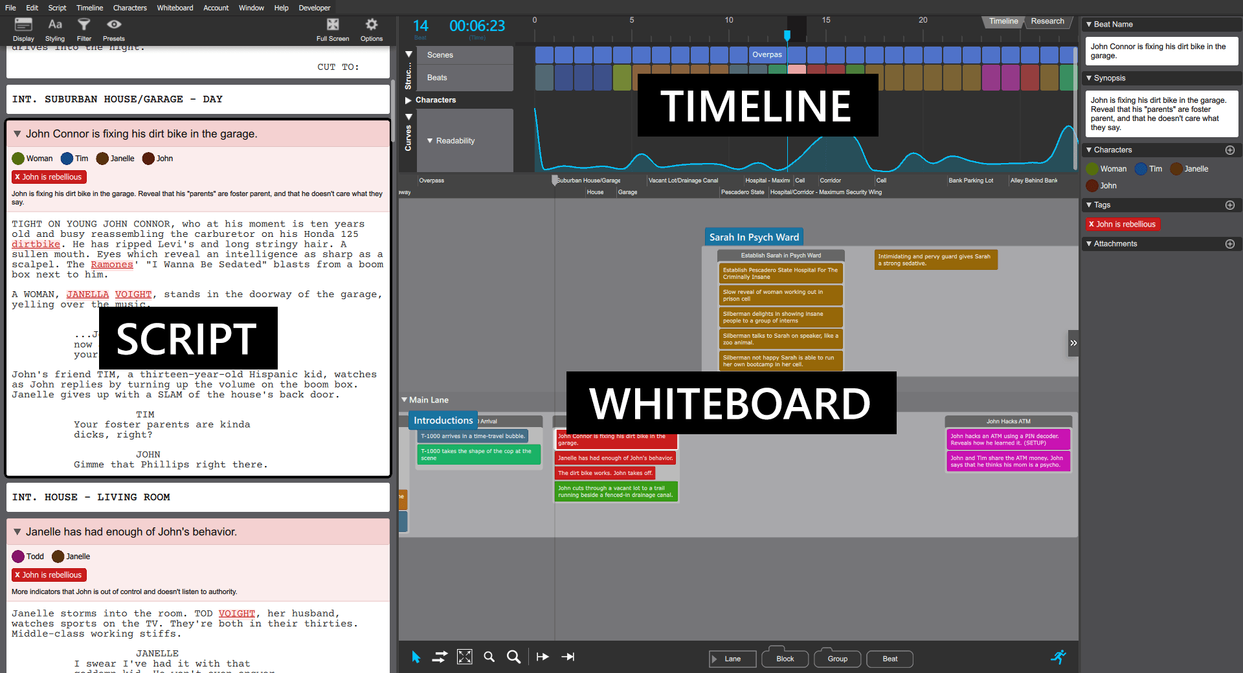Screen dimensions: 1243x673
Task: Click the small magnifier zoom tool
Action: pos(489,657)
